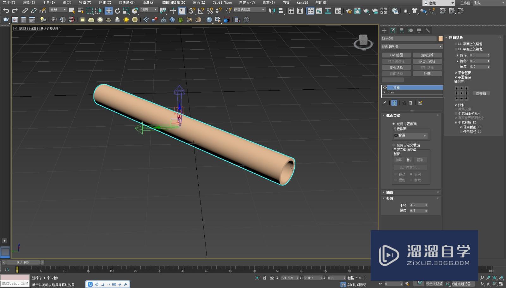This screenshot has width=506, height=288.
Task: Enable 生成贴图坐标 checkbox
Action: (x=456, y=113)
